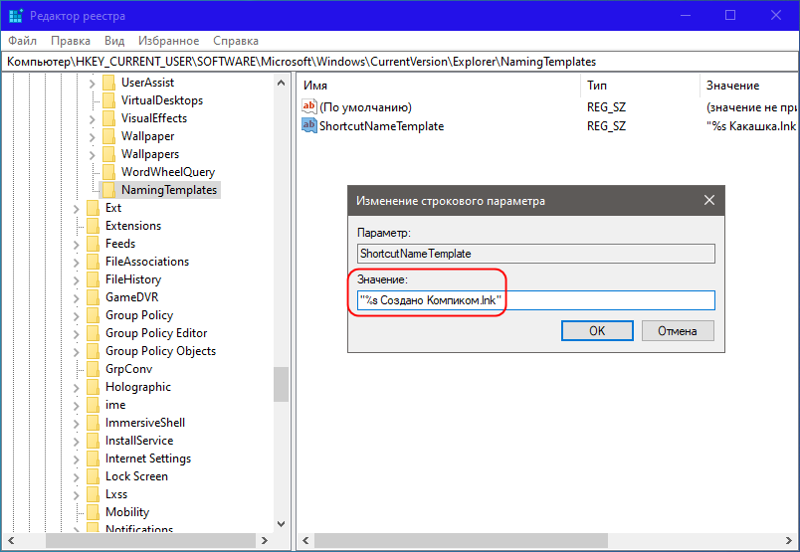Click the UserAssist folder icon
This screenshot has height=552, width=800.
[x=108, y=83]
